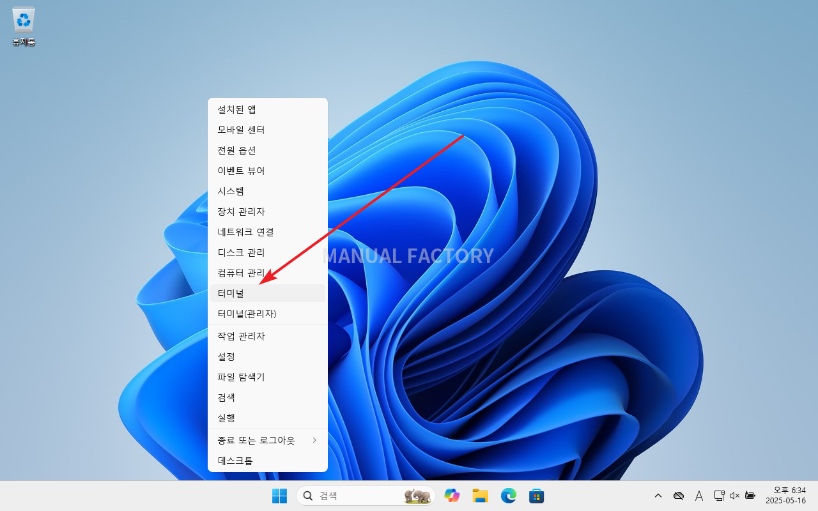Open 컴퓨터 관리 menu entry
The height and width of the screenshot is (511, 818).
click(268, 273)
